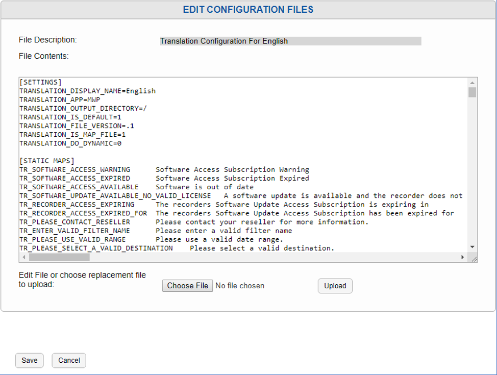Click the vertical scrollbar up arrow
497x375 pixels.
point(473,83)
